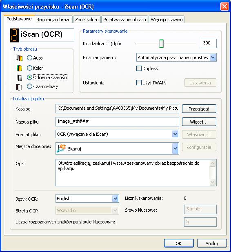231x252 pixels.
Task: Expand the Format pliku dropdown
Action: 175,134
